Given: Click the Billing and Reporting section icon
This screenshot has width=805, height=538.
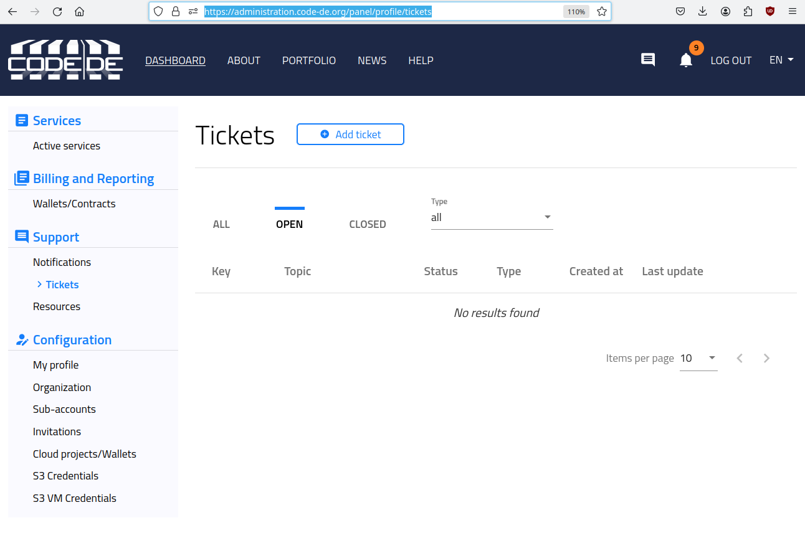Looking at the screenshot, I should (x=22, y=179).
